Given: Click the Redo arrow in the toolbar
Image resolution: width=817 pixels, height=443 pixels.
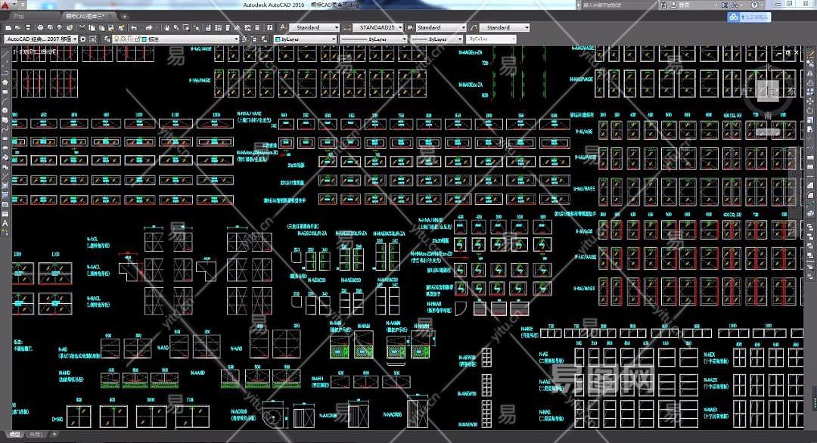Looking at the screenshot, I should coord(149,28).
